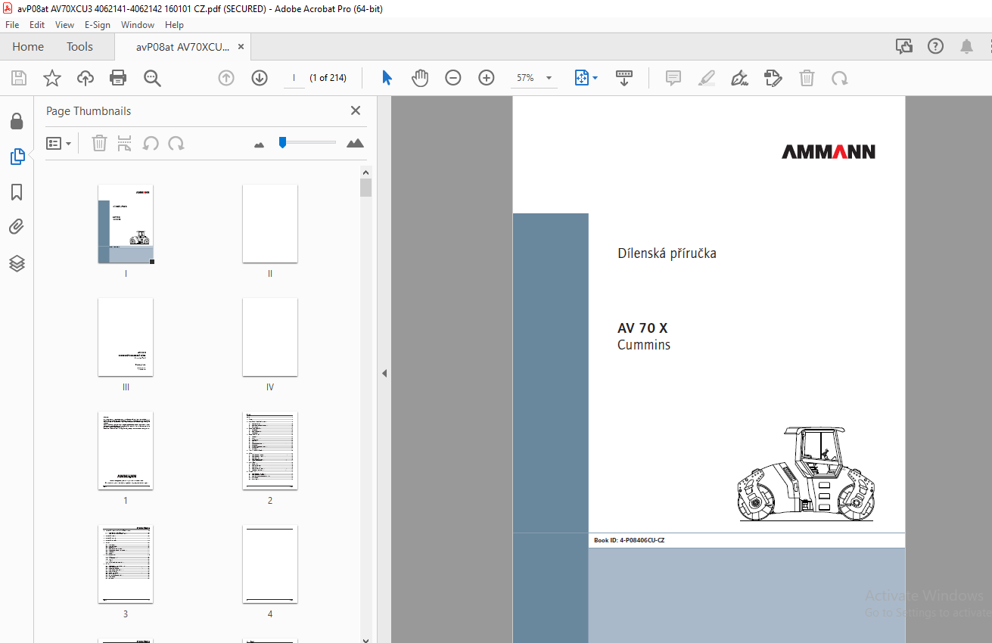Select the avP08at AV70XCU document tab
992x643 pixels.
pos(182,47)
